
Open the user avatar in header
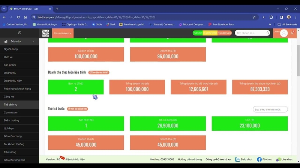pyautogui.click(x=284, y=33)
